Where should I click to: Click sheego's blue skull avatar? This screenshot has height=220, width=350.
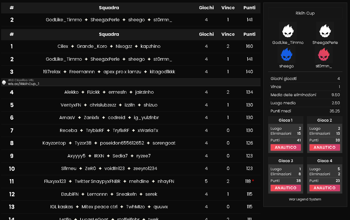pos(286,54)
